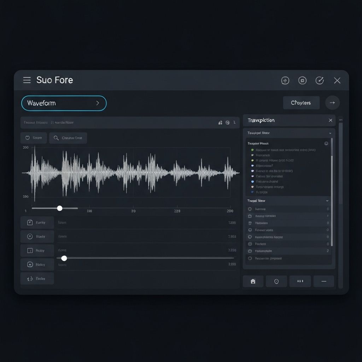Open the hamburger menu next to Suo Fore
Screen dimensions: 362x362
27,80
